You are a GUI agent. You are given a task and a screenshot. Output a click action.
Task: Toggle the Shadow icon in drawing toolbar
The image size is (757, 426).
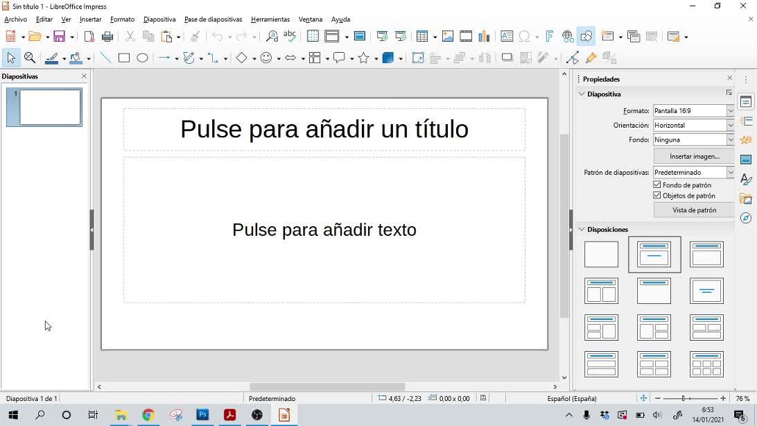coord(507,58)
